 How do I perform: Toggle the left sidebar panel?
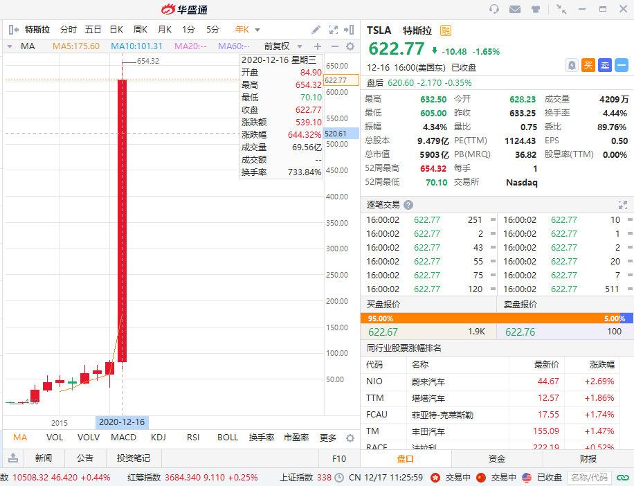click(x=13, y=30)
